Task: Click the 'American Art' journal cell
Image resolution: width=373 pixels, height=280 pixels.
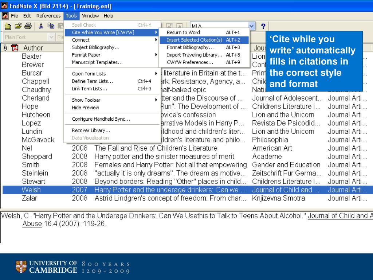Action: 272,148
